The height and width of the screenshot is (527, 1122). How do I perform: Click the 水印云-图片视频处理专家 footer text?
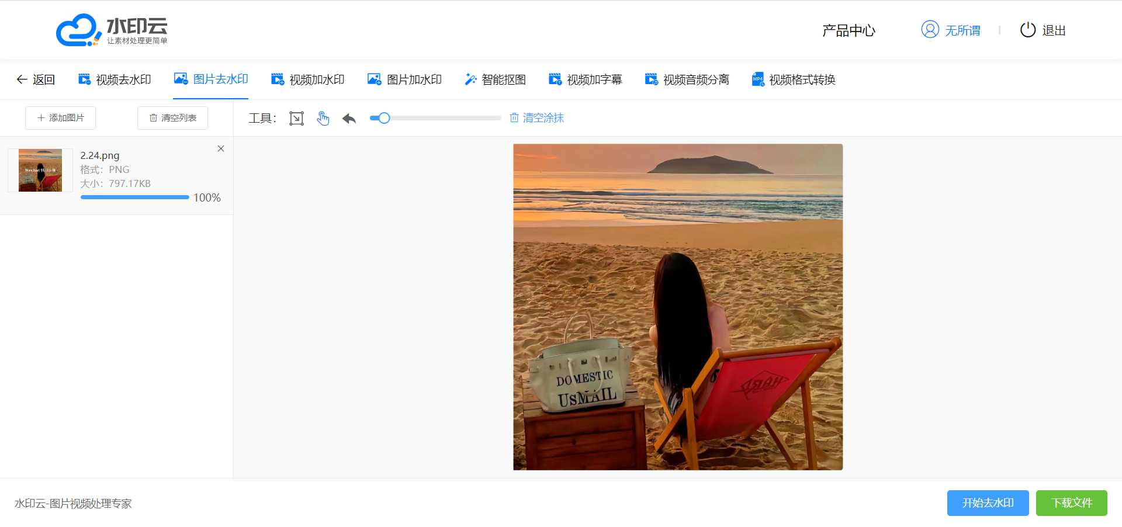[73, 504]
